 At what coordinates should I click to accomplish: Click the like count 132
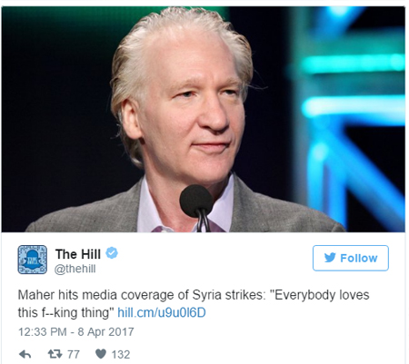121,355
